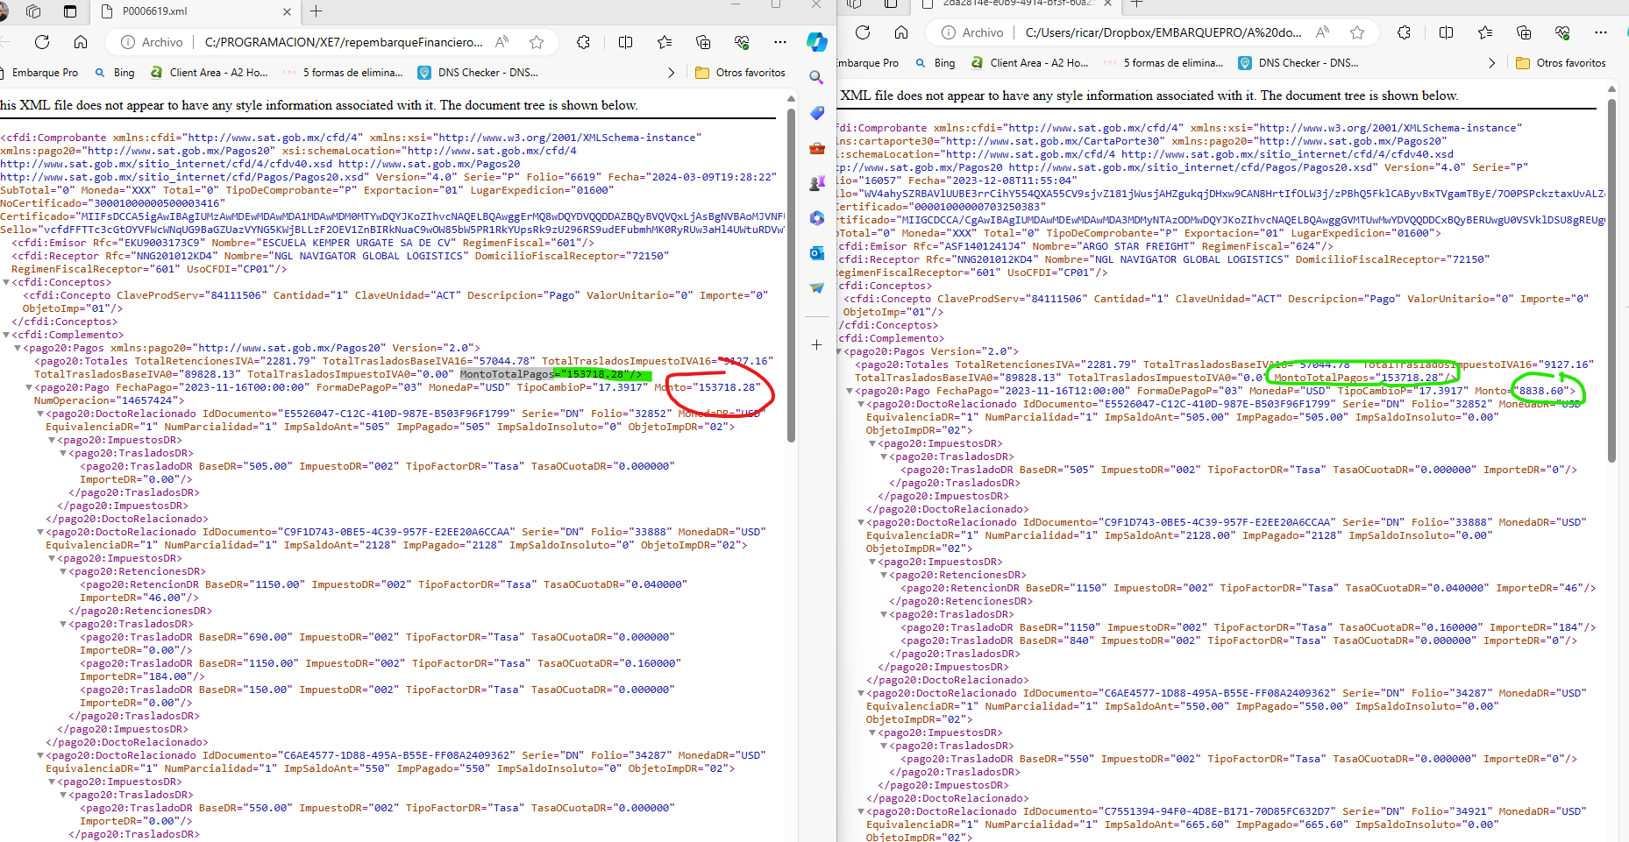Collapse RetencionesDR node in right XML

point(884,575)
